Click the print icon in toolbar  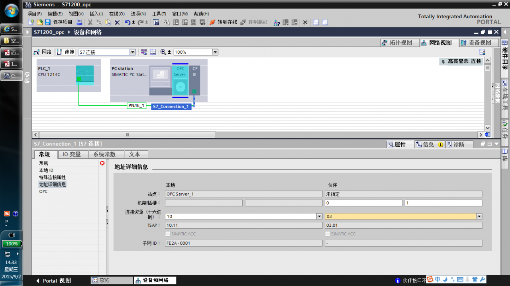[79, 22]
